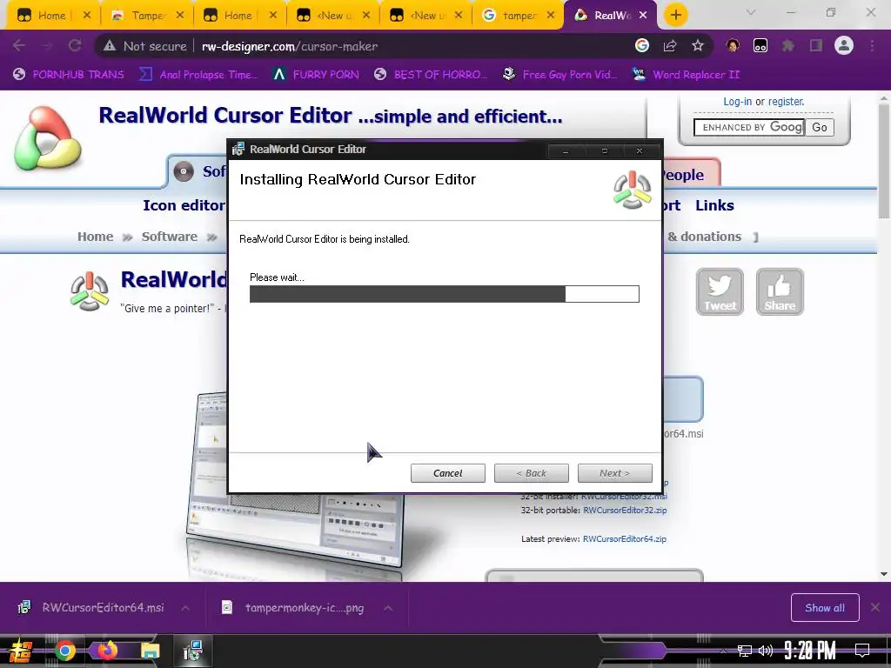Expand tampermonkey png download options
This screenshot has height=668, width=891.
tap(388, 608)
